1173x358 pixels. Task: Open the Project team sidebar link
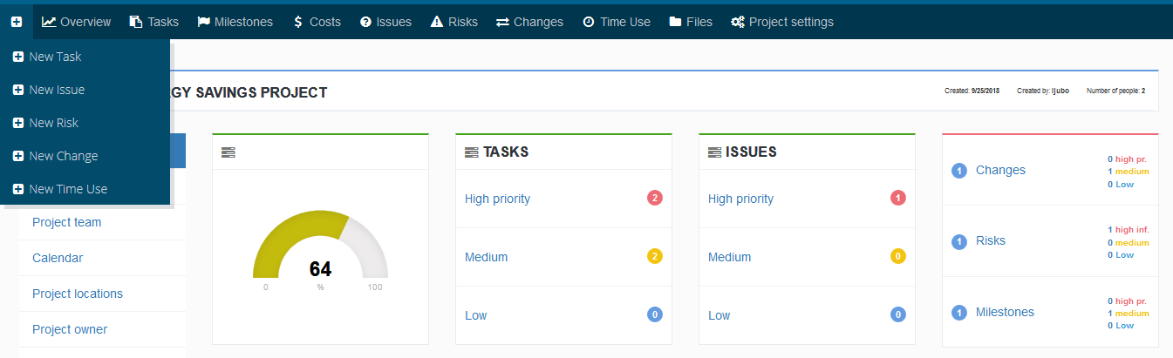66,222
